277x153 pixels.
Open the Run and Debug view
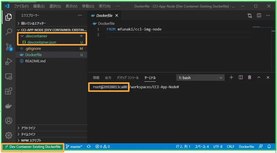pyautogui.click(x=9, y=62)
